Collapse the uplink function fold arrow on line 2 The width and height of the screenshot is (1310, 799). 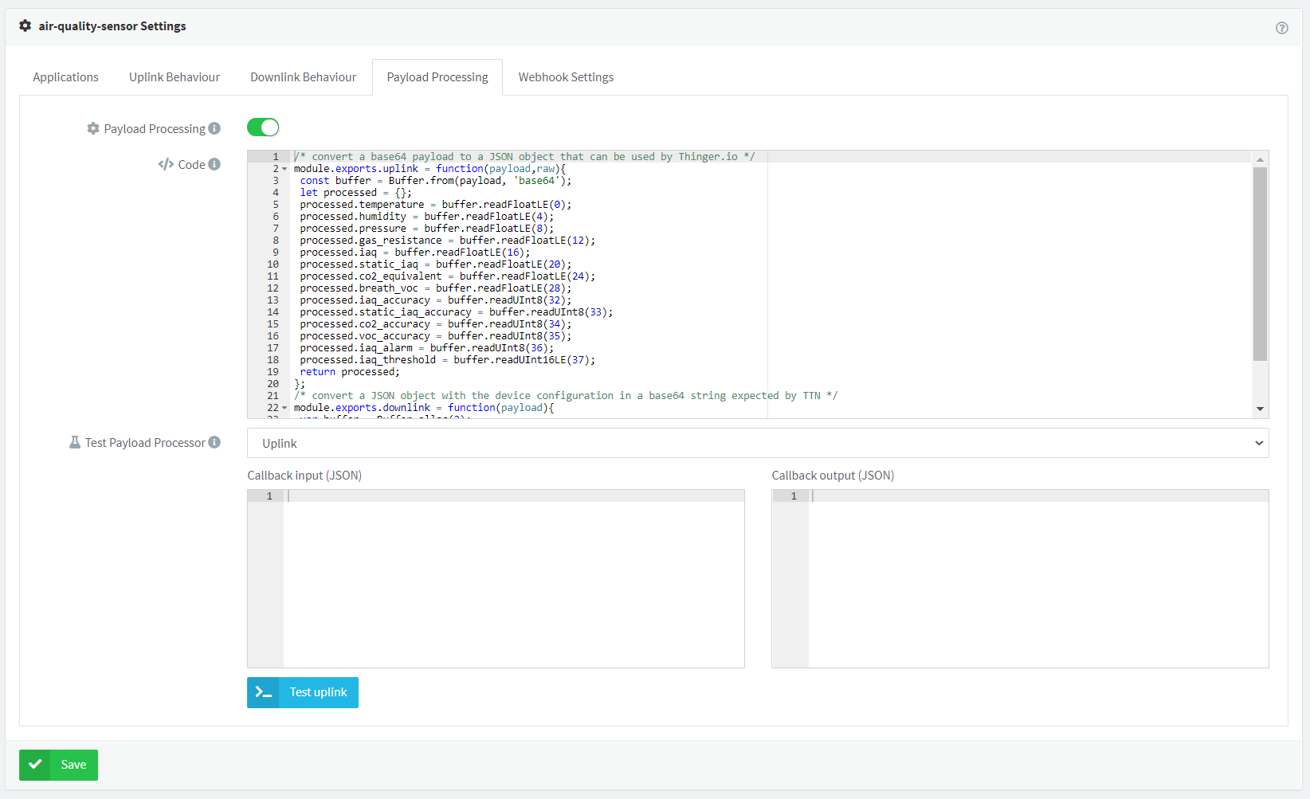tap(284, 168)
